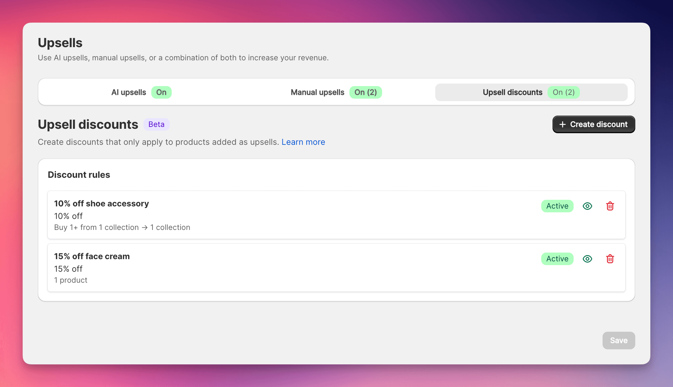Show shoe accessory discount with visibility toggle
This screenshot has height=387, width=673.
tap(587, 206)
